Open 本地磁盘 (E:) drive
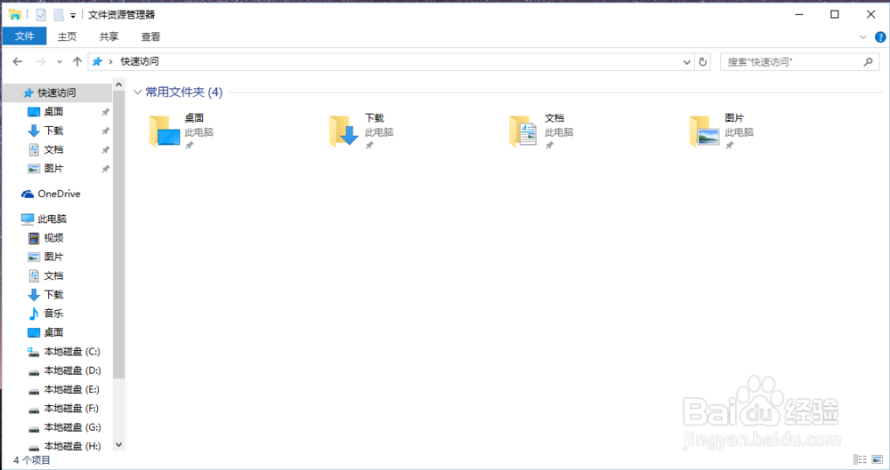 click(x=71, y=389)
